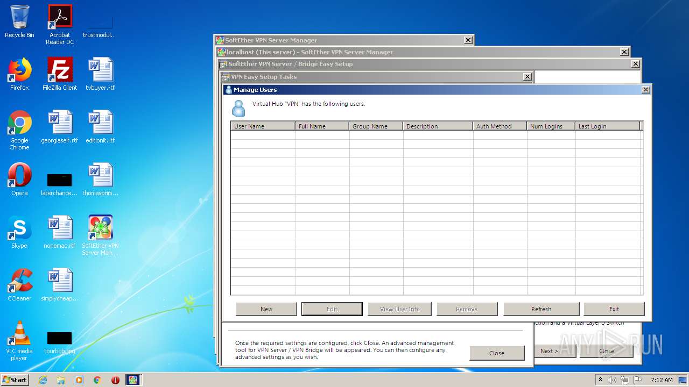689x387 pixels.
Task: Launch SoftEther VPN Server Manager shortcut
Action: click(100, 235)
